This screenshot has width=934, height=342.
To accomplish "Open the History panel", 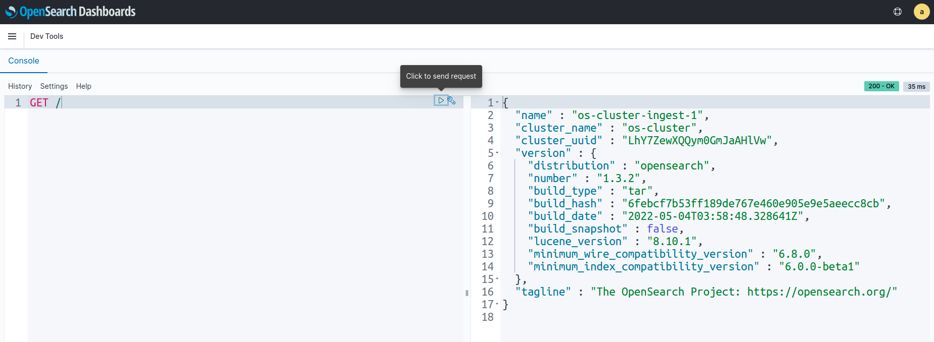I will (20, 86).
